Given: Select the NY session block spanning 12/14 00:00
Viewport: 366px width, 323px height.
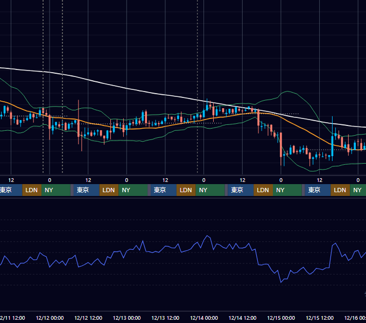Looking at the screenshot, I should click(210, 190).
